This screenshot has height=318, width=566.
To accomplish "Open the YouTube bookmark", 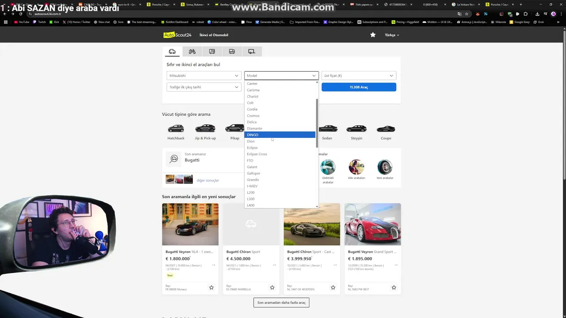I will pos(22,22).
